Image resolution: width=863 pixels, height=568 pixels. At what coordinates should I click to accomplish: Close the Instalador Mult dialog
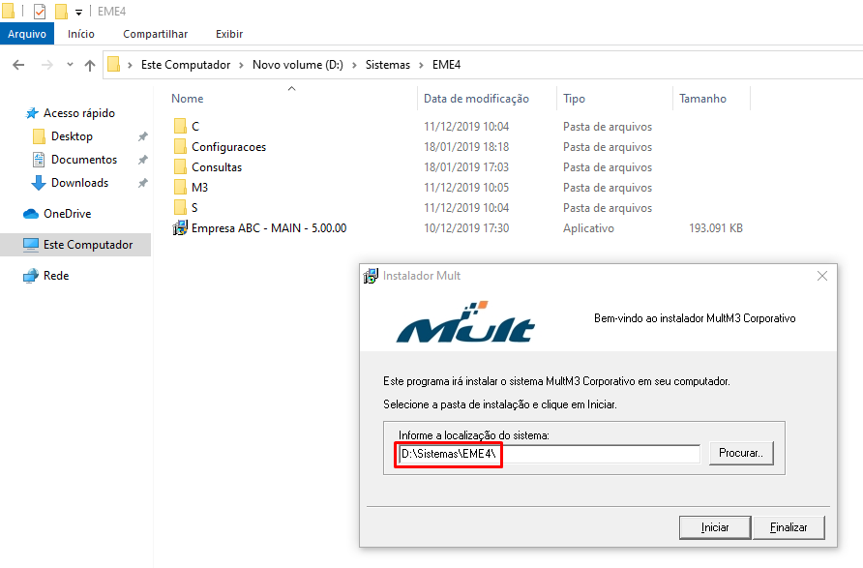(822, 276)
